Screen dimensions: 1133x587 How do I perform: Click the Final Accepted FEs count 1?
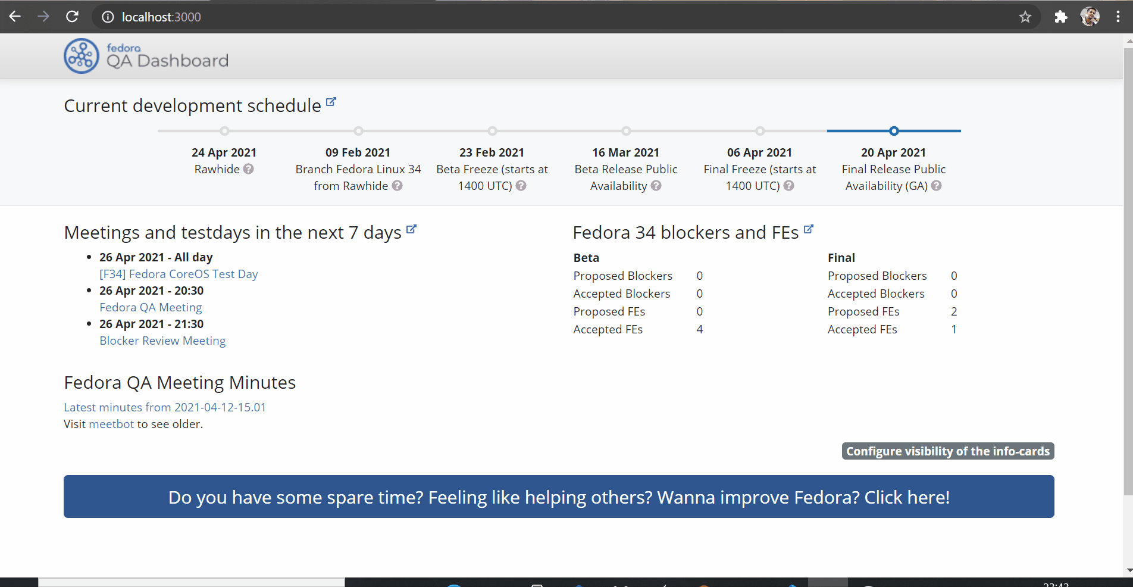(954, 329)
